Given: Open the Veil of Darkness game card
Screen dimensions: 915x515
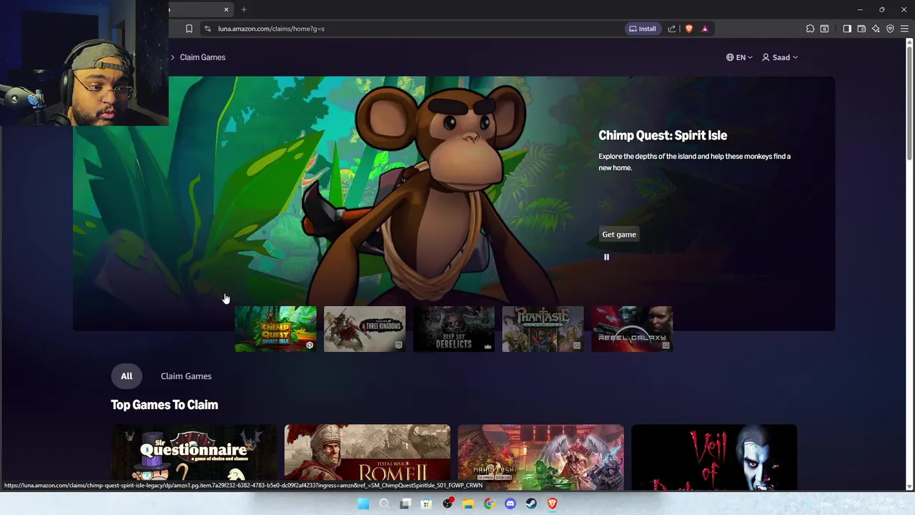Looking at the screenshot, I should (x=714, y=453).
